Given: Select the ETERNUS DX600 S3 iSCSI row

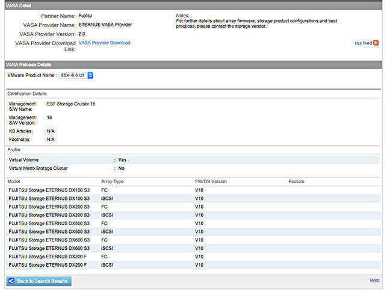Looking at the screenshot, I should pos(194,248).
